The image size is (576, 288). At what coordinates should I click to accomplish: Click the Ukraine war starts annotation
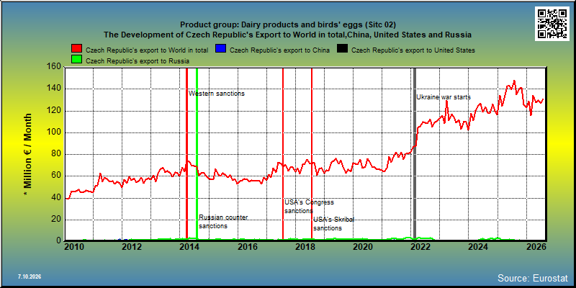(444, 97)
